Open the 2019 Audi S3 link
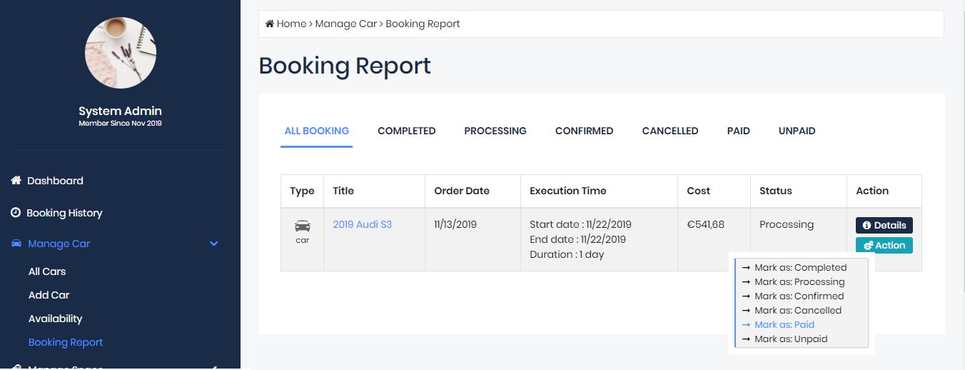This screenshot has width=965, height=370. coord(362,224)
